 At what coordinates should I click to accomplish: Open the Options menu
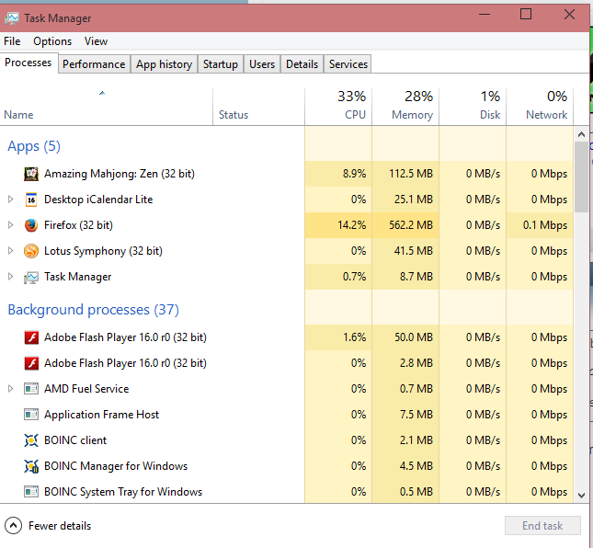[52, 41]
